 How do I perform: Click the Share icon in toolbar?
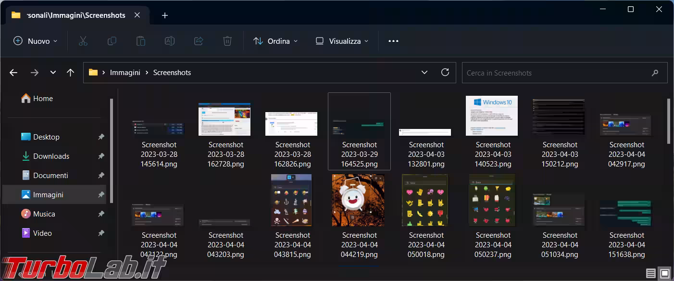click(x=199, y=41)
